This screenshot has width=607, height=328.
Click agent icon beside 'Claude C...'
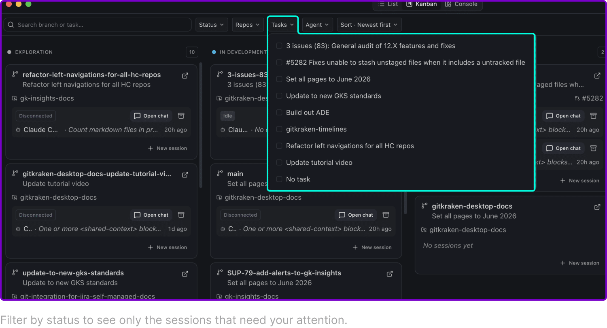point(18,130)
